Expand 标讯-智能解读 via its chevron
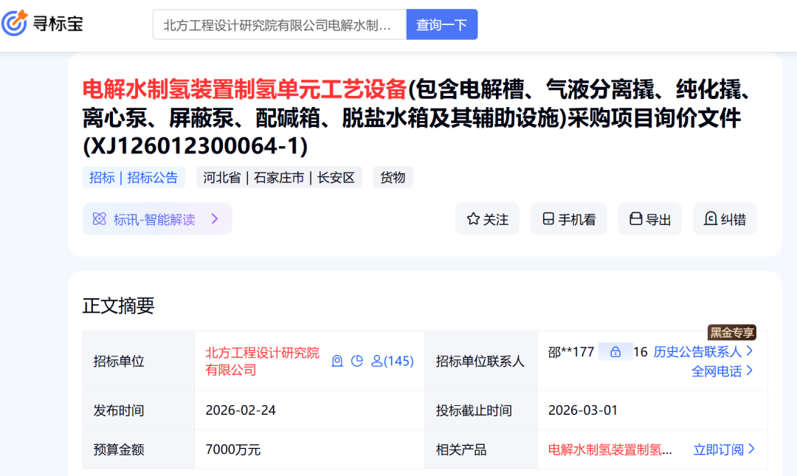The image size is (797, 476). pos(215,218)
